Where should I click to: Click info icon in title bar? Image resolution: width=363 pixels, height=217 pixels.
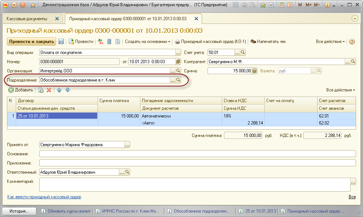pyautogui.click(x=327, y=5)
